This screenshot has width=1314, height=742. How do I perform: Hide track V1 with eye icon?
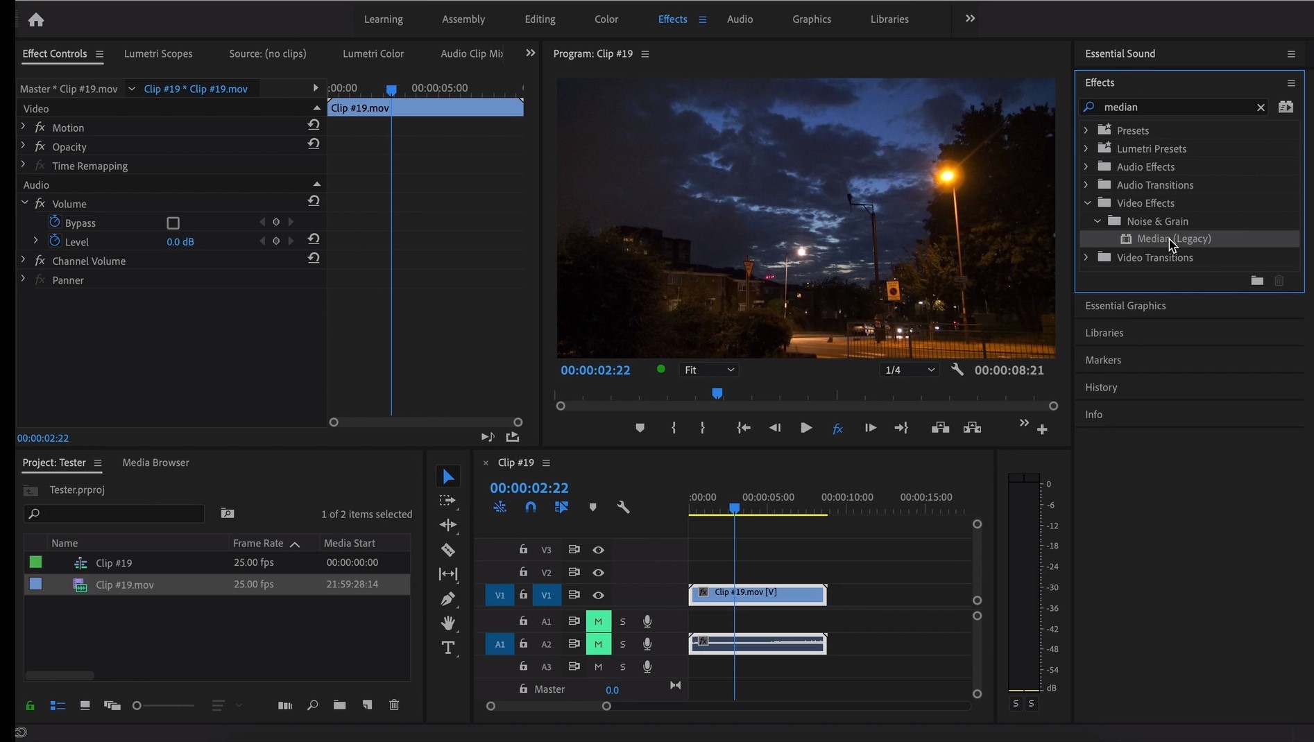tap(598, 595)
